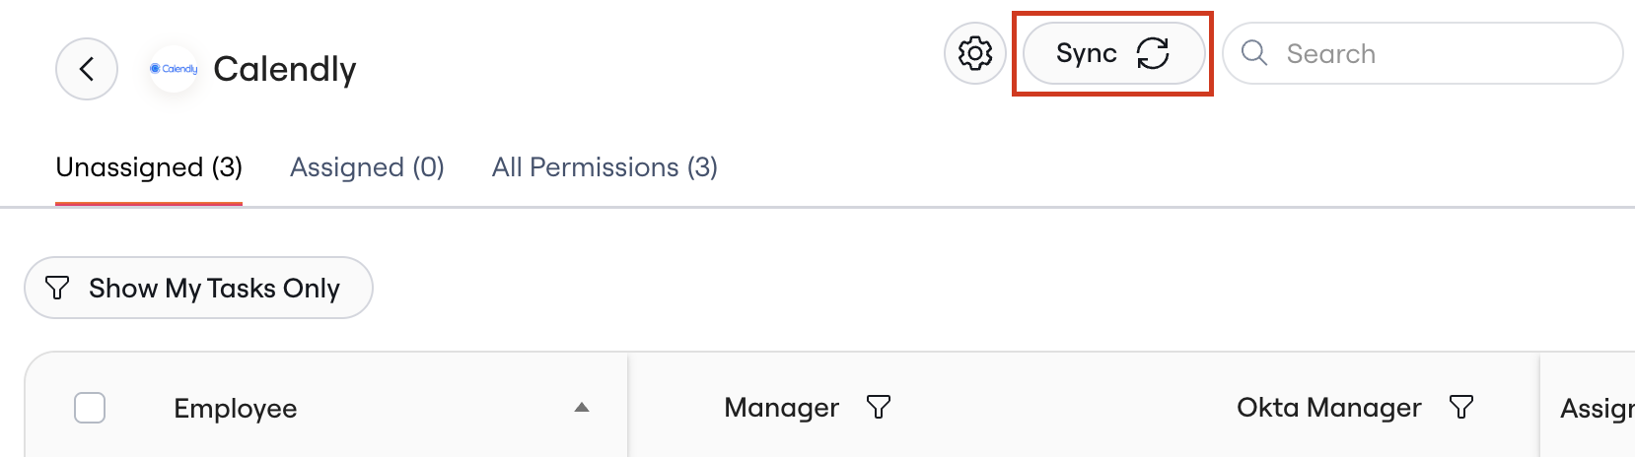Switch to the Assigned (0) tab
This screenshot has width=1635, height=457.
367,167
